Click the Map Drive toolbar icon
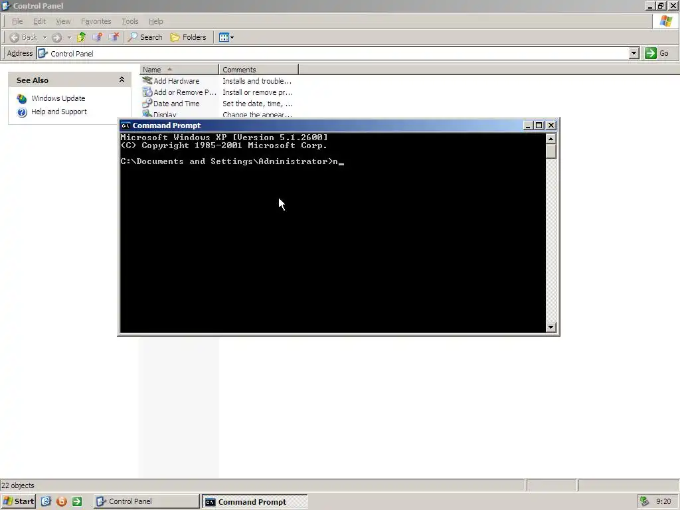 pos(97,37)
